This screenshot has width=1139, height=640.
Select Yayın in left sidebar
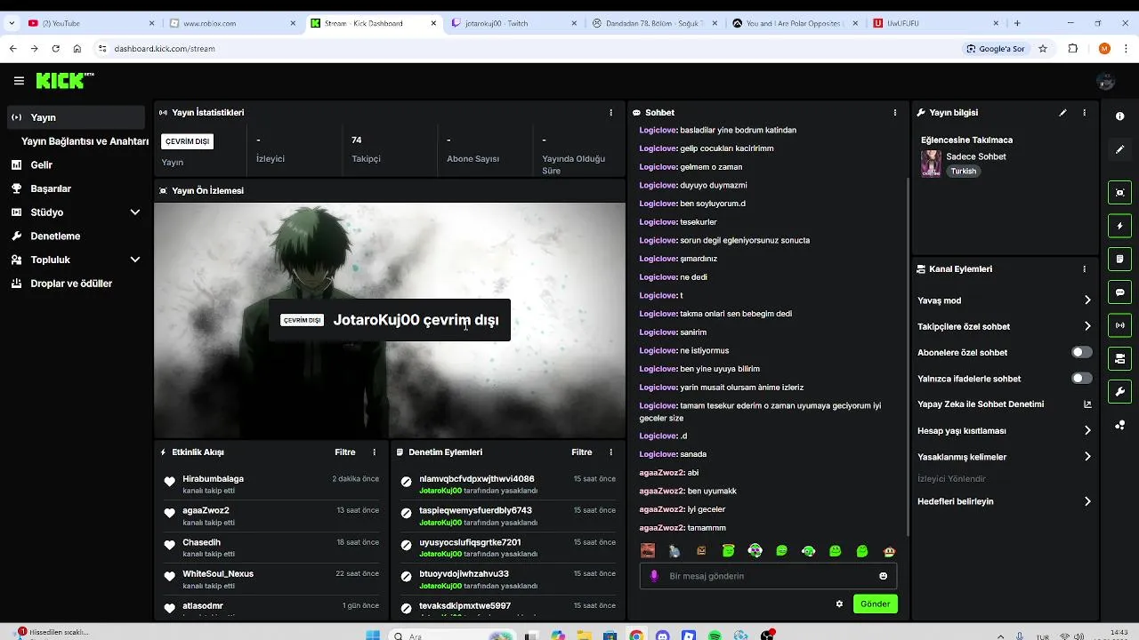click(75, 117)
